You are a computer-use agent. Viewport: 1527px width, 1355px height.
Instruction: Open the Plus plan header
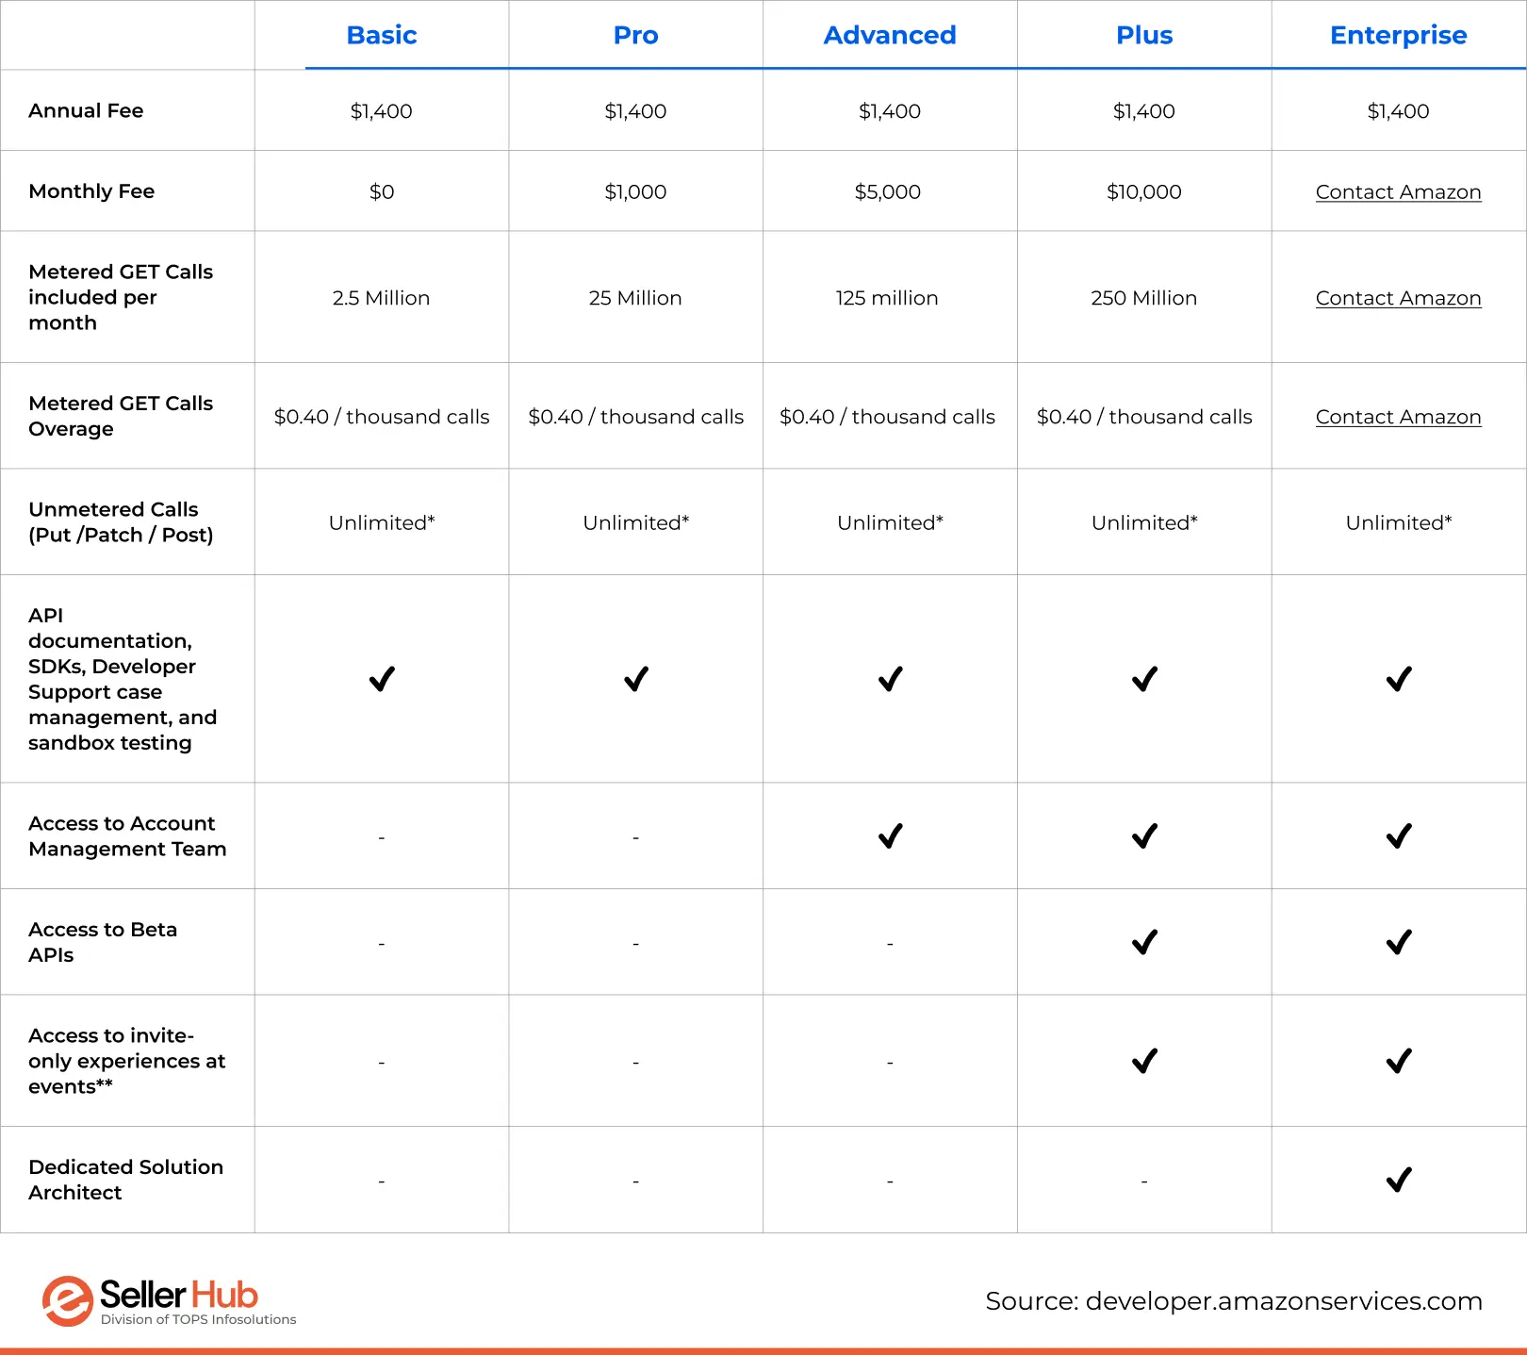click(1144, 35)
